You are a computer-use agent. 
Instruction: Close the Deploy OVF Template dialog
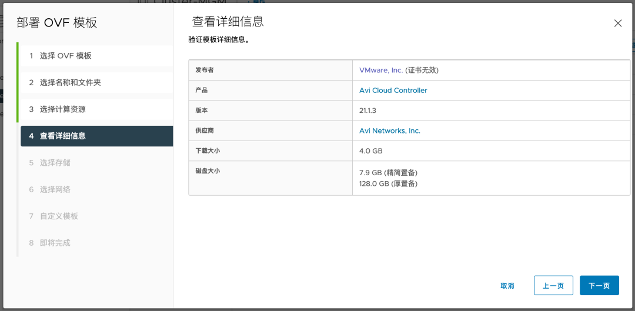pyautogui.click(x=617, y=23)
